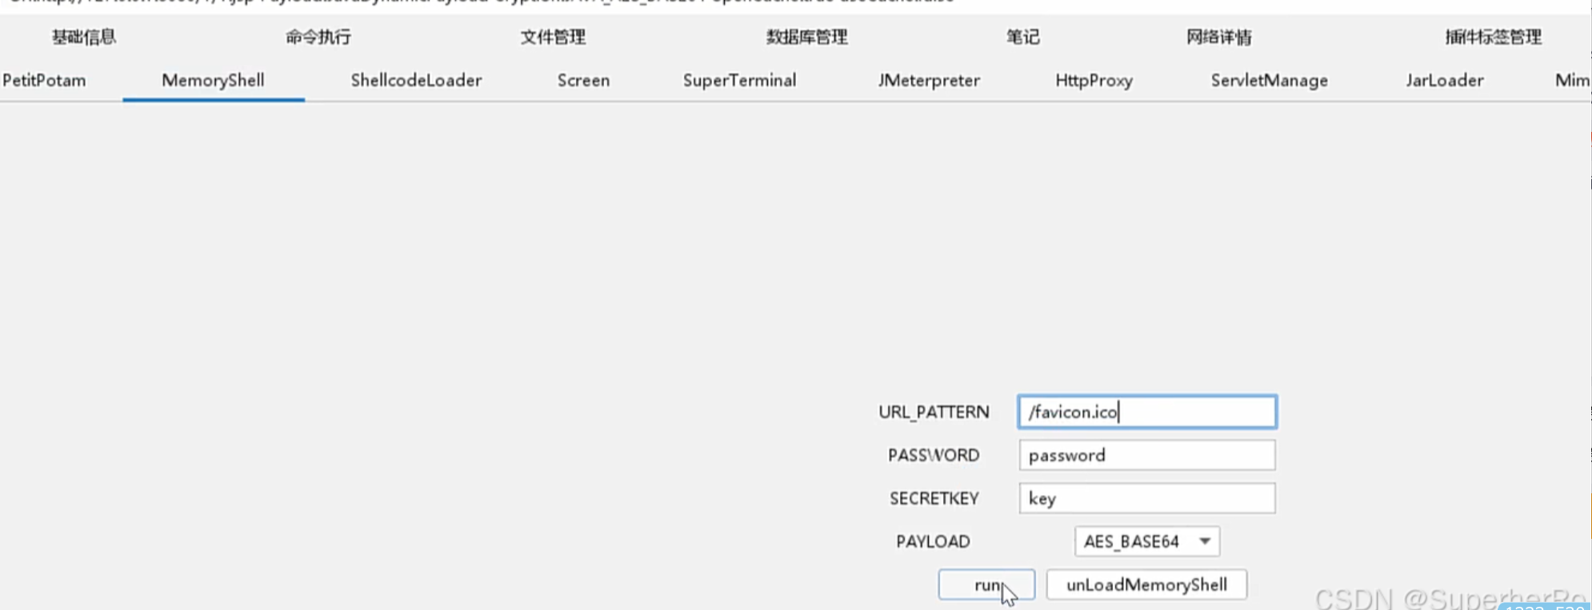Open the ShellcodeLoader plugin tab
Image resolution: width=1592 pixels, height=610 pixels.
click(416, 80)
